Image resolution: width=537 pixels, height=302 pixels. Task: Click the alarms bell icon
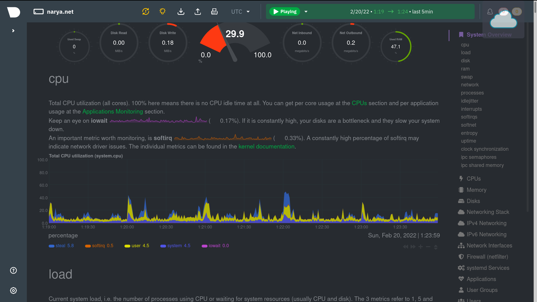click(490, 12)
